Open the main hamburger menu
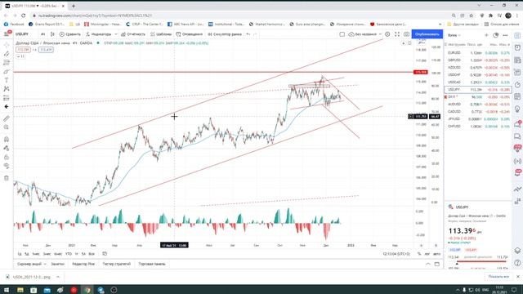 click(7, 34)
